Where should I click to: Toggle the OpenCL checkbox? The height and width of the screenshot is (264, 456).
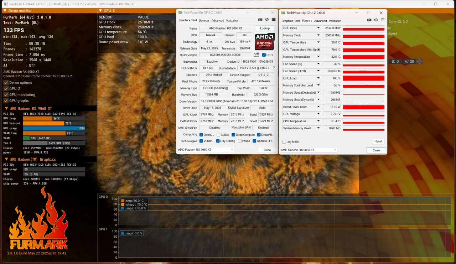click(201, 135)
